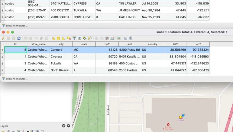Click the greyed Cut (scissors) icon
233x132 pixels.
pos(36,38)
